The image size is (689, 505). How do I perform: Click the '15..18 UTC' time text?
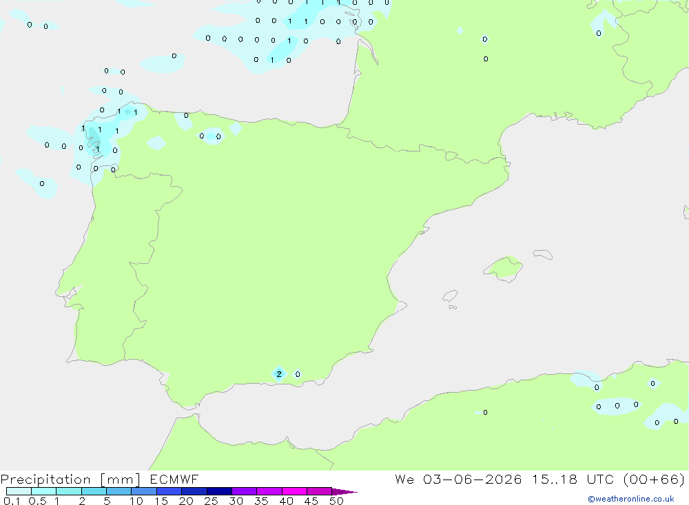point(572,479)
